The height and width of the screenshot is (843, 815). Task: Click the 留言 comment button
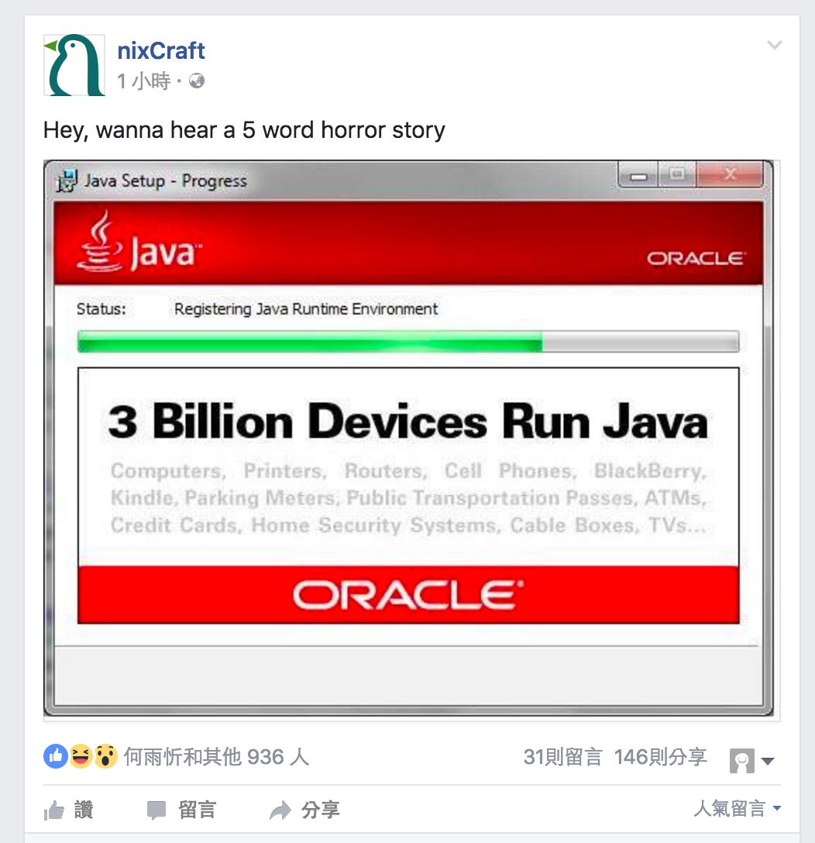(x=182, y=810)
